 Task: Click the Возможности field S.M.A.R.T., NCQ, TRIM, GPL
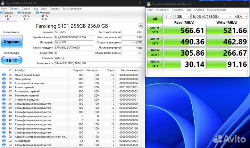(x=99, y=63)
